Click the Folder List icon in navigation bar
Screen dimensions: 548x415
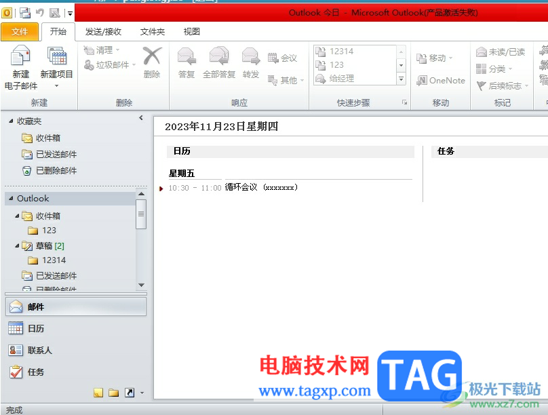[113, 393]
